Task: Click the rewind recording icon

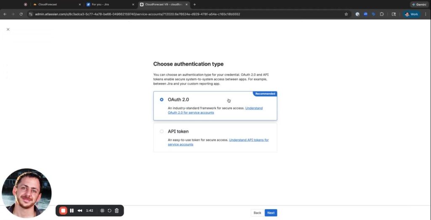Action: pyautogui.click(x=80, y=210)
